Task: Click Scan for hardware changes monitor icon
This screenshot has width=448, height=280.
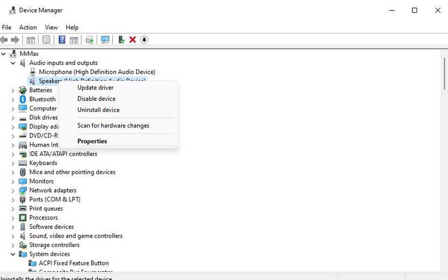Action: pos(105,40)
